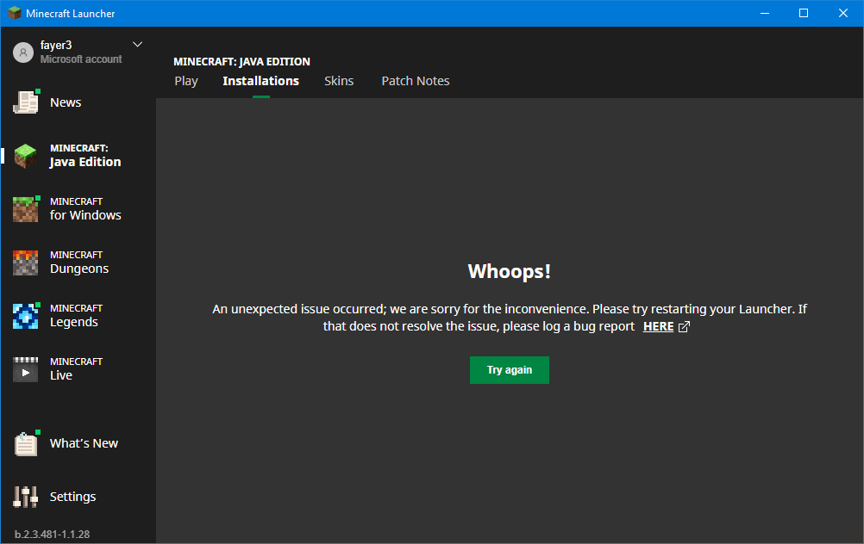Go to the Patch Notes tab
The image size is (864, 544).
tap(416, 81)
